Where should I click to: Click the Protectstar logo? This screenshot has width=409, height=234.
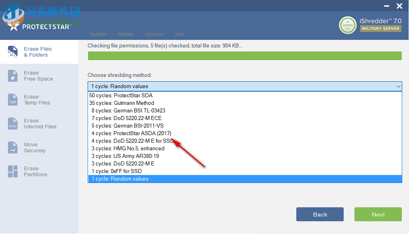[39, 26]
